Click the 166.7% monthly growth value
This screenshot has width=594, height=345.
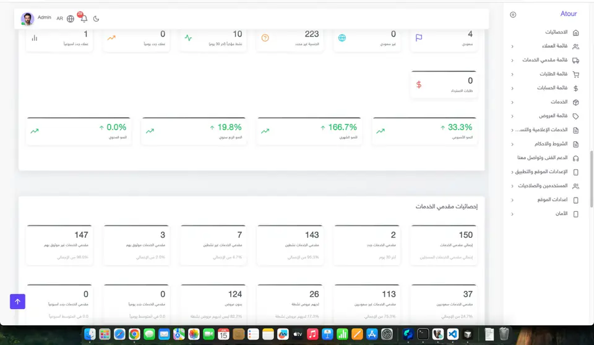(342, 128)
